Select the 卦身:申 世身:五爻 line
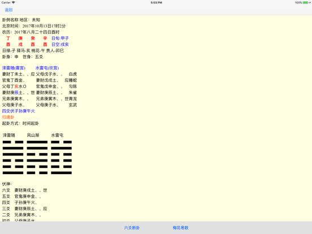The height and width of the screenshot is (234, 312). click(23, 57)
